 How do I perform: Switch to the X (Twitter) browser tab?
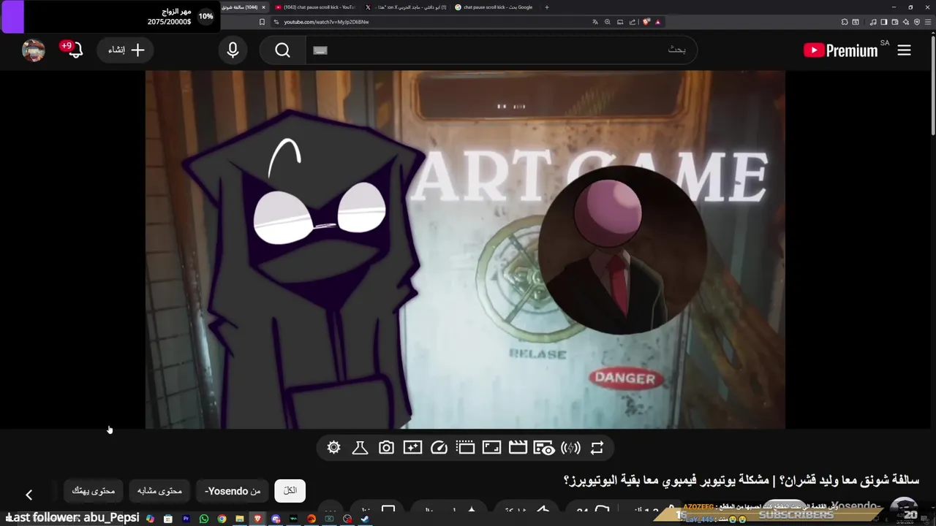404,7
